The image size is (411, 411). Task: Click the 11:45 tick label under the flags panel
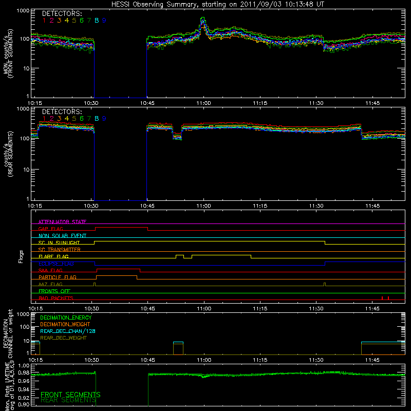click(372, 309)
